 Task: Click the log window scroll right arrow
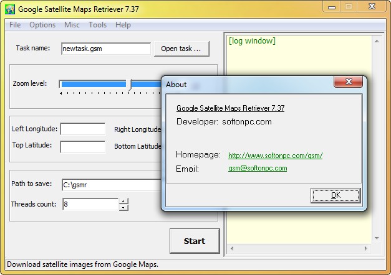click(366, 248)
